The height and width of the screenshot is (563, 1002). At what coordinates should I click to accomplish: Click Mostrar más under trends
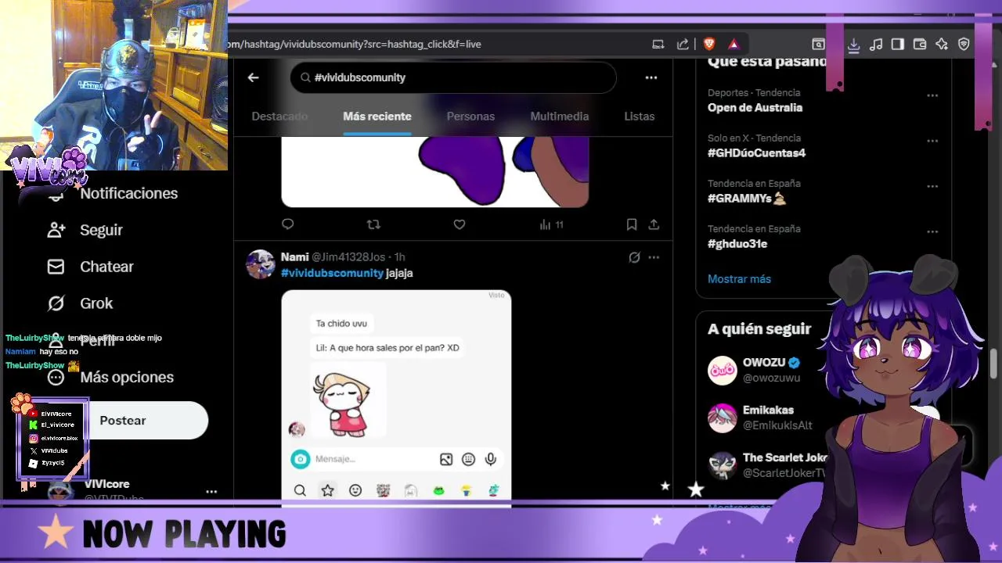[x=739, y=278]
